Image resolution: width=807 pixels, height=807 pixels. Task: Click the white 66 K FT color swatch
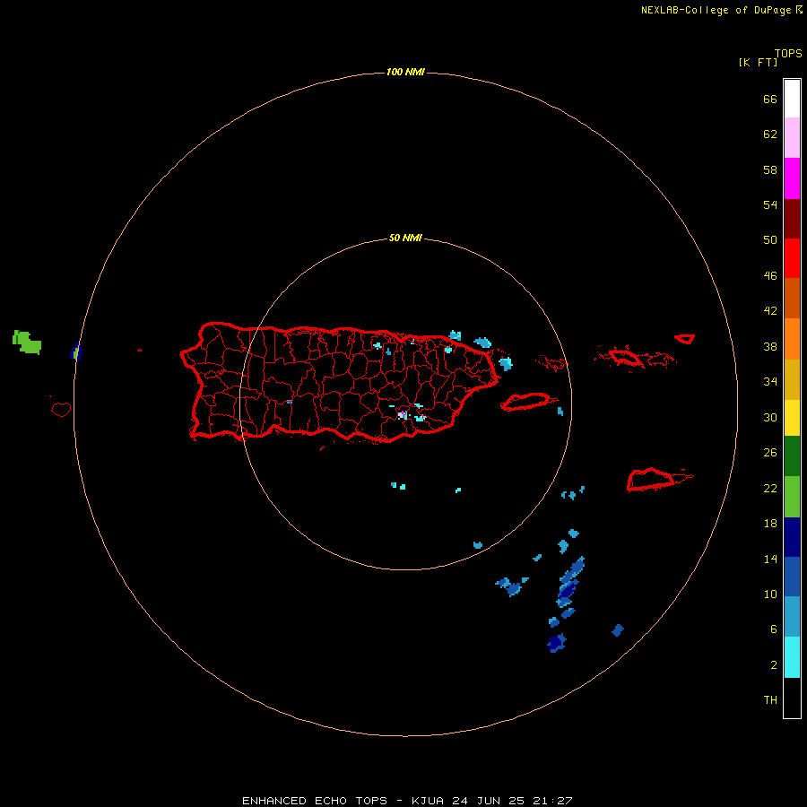[x=792, y=99]
